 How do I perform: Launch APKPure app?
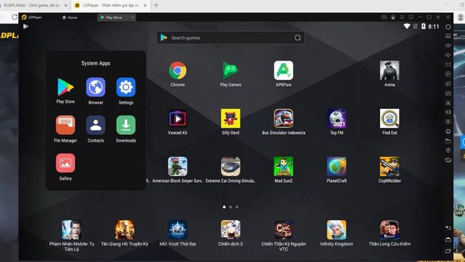[284, 70]
